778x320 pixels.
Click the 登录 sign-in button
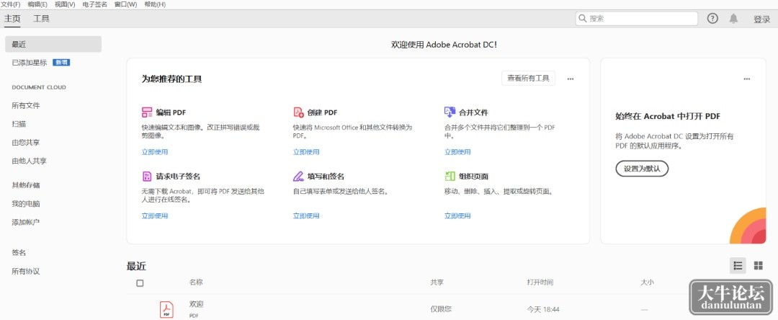(x=761, y=19)
